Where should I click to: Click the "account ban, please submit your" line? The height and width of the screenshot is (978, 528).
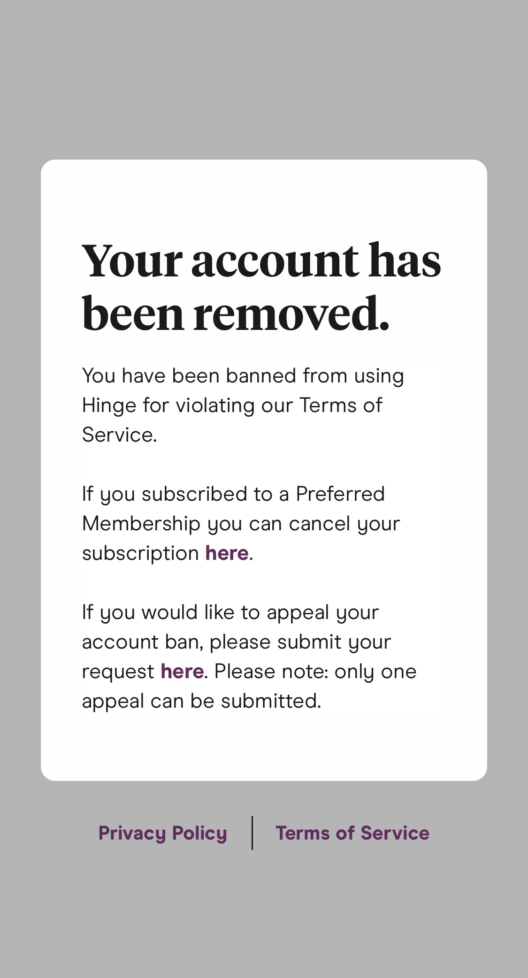click(237, 642)
